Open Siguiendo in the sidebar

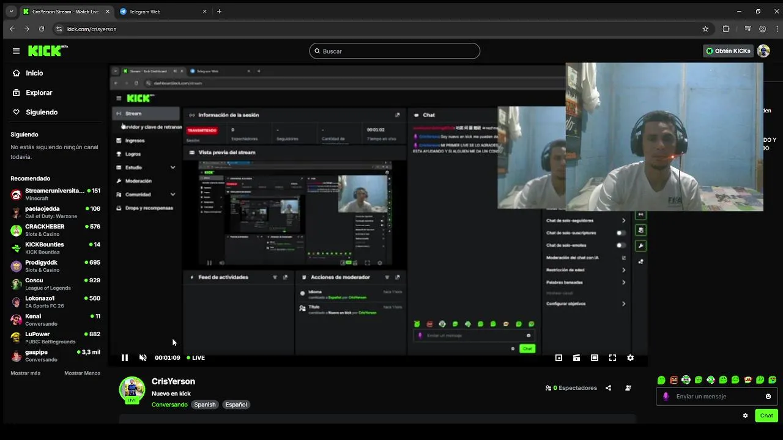42,112
